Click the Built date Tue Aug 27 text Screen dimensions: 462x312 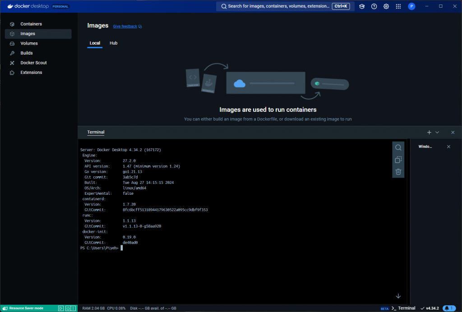pyautogui.click(x=148, y=183)
